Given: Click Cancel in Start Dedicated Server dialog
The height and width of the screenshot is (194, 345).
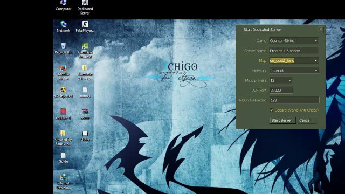Looking at the screenshot, I should coord(307,120).
